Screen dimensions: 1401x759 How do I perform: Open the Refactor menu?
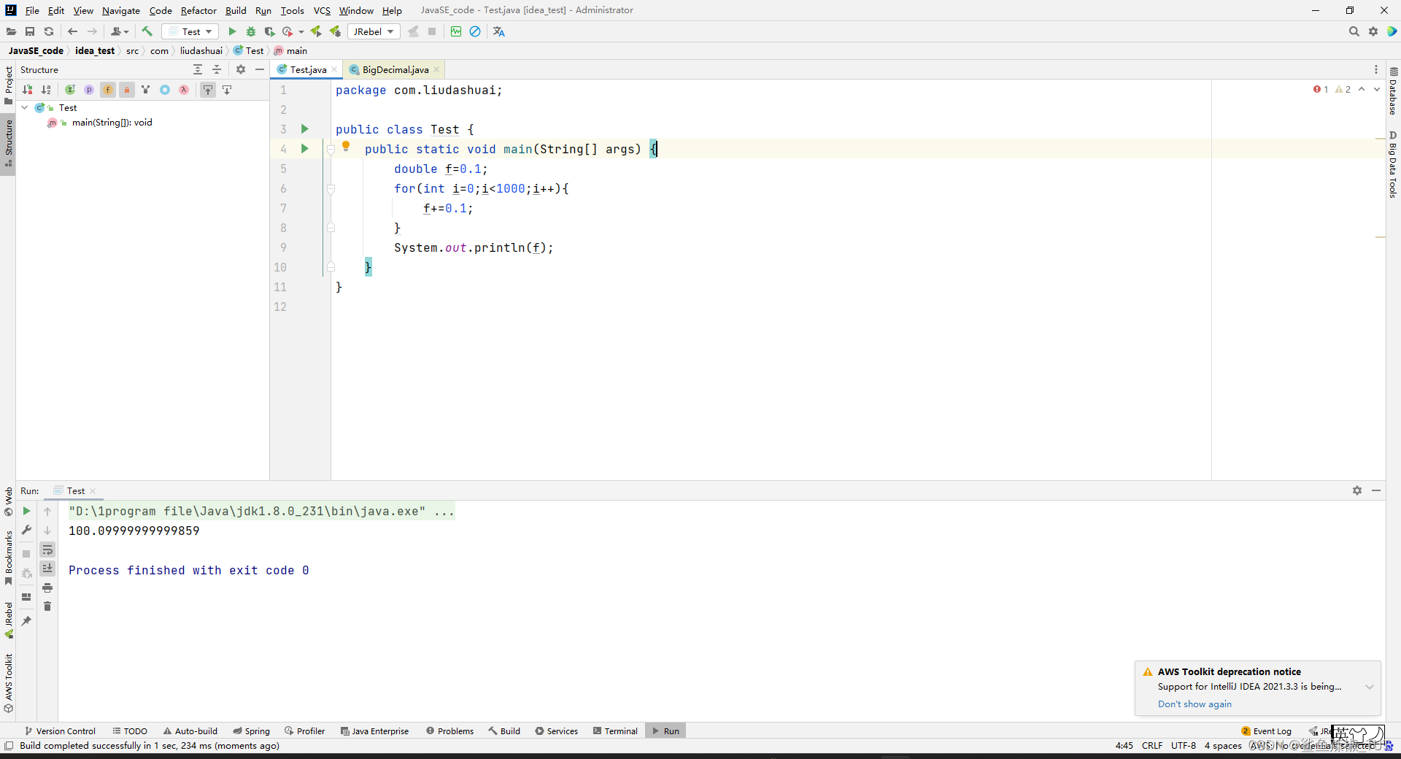198,10
